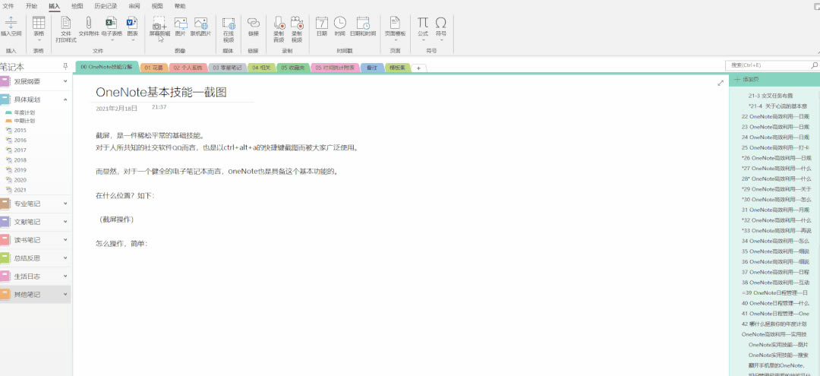
Task: Select the 01 花费 section tab
Action: pos(153,68)
